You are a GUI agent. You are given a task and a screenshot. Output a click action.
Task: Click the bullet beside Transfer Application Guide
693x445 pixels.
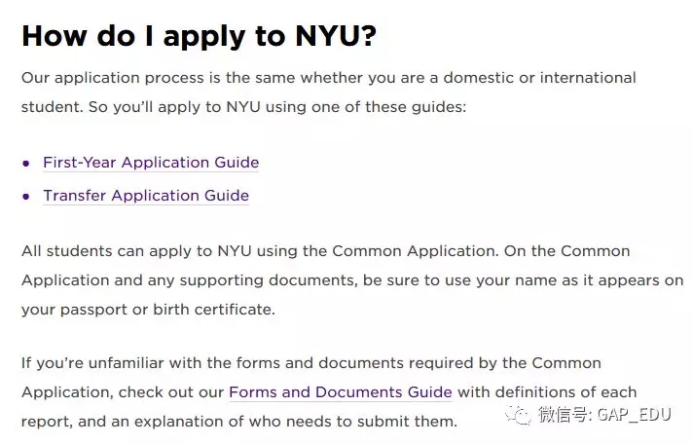[x=26, y=197]
